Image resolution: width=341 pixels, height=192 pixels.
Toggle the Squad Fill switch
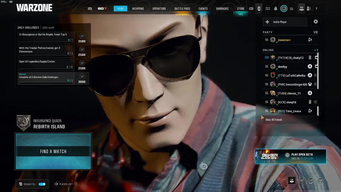42,184
